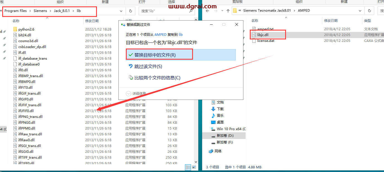Click Siemens Tecnomatix Jack8.01 breadcrumb
Viewport: 384px width, 172px height.
tap(267, 11)
